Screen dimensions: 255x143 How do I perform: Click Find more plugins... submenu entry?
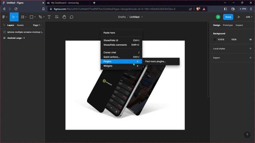point(161,62)
